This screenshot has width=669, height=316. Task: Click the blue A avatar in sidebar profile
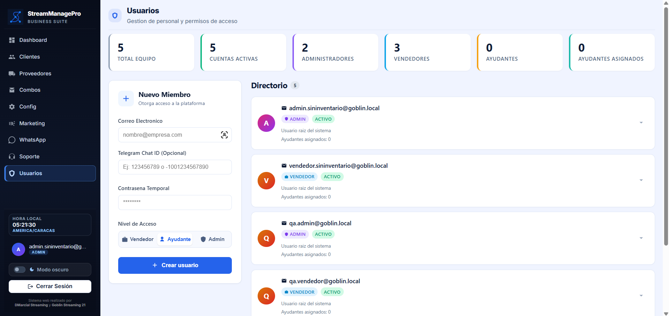(18, 249)
